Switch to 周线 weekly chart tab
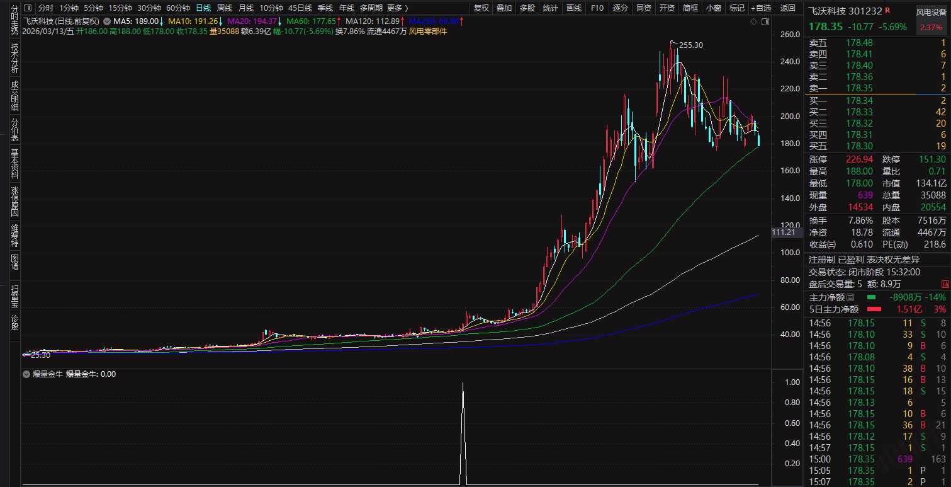951x487 pixels. [224, 8]
